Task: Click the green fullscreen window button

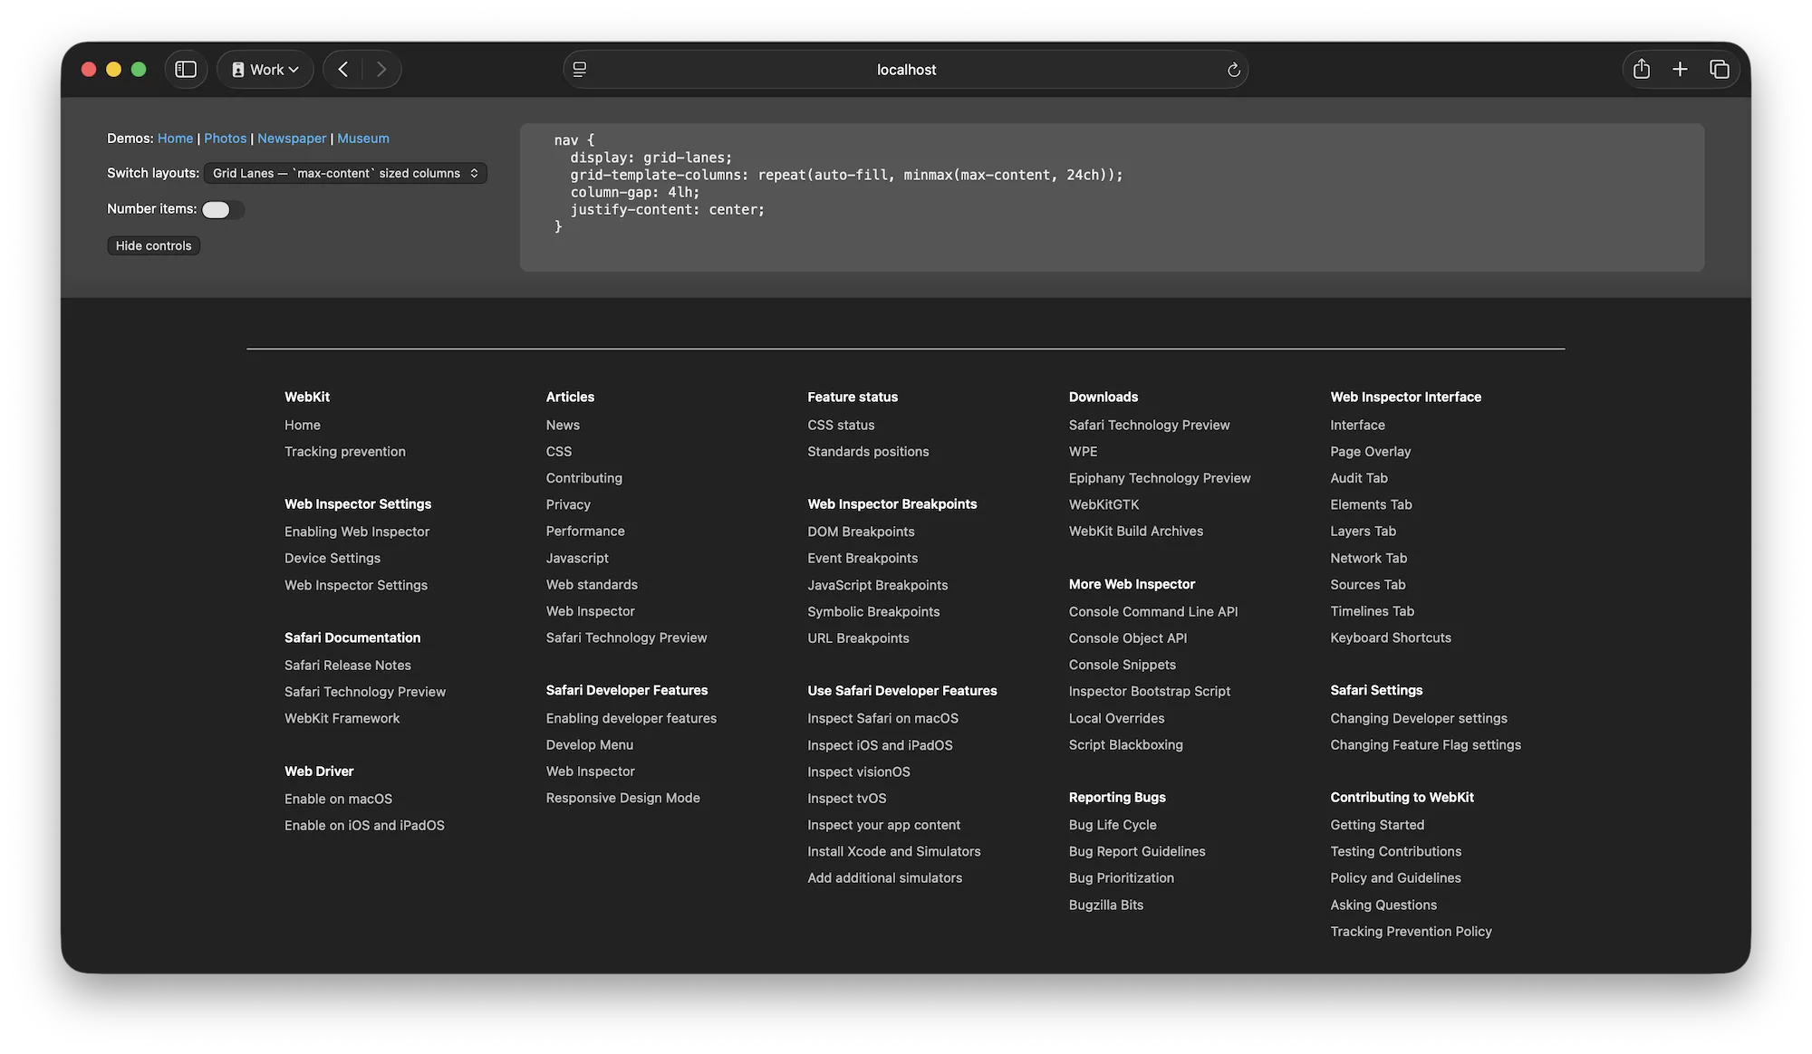Action: [139, 70]
